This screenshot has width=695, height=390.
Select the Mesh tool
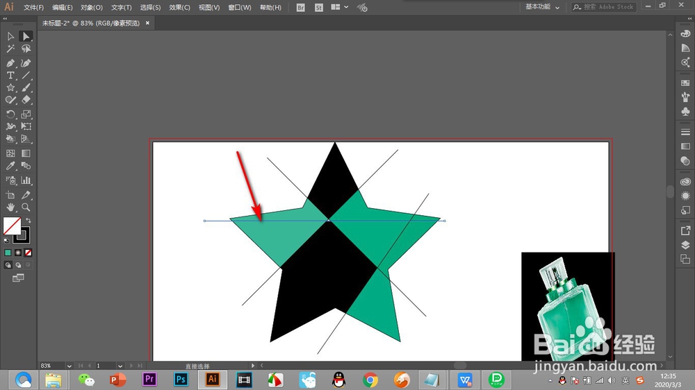pos(10,153)
